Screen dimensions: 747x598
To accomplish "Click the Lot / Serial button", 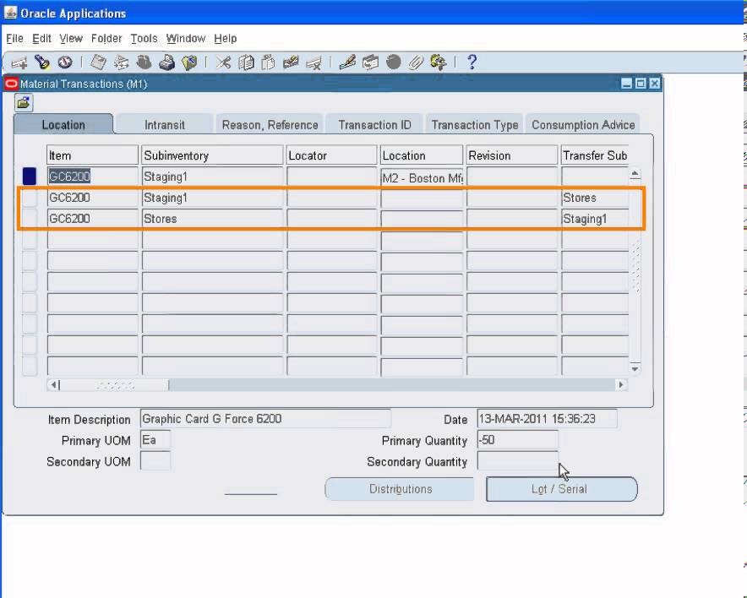I will (561, 489).
